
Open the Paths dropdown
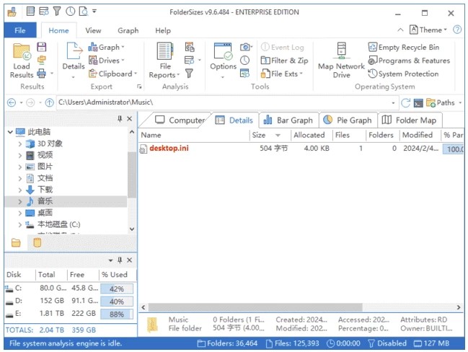(x=441, y=102)
